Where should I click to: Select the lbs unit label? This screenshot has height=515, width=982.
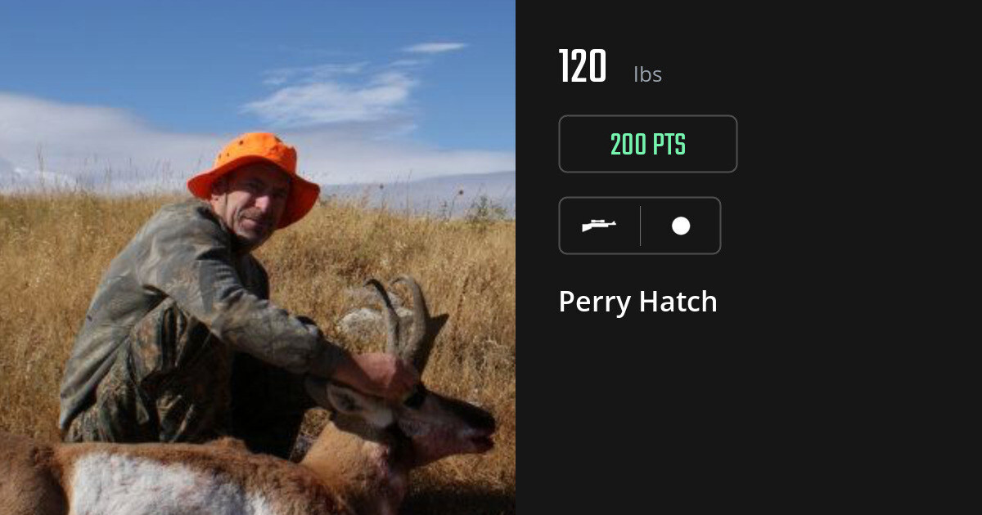tap(647, 74)
